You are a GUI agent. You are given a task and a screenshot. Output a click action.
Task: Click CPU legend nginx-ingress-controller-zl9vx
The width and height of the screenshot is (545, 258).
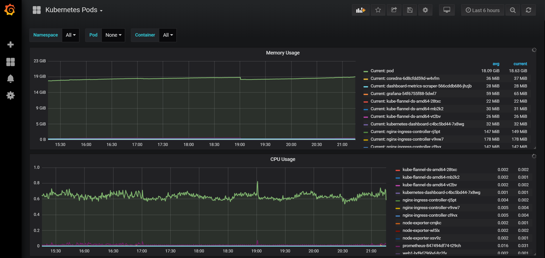(430, 215)
